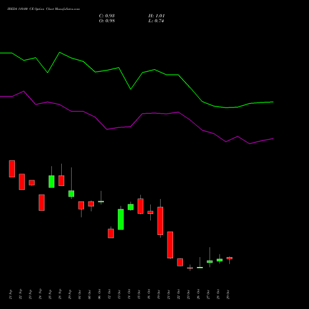Click the '21 Oct' date label on axis

click(x=169, y=294)
